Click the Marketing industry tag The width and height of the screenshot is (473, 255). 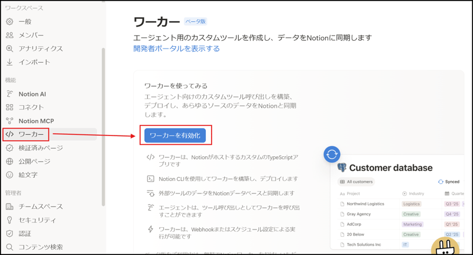tap(412, 224)
